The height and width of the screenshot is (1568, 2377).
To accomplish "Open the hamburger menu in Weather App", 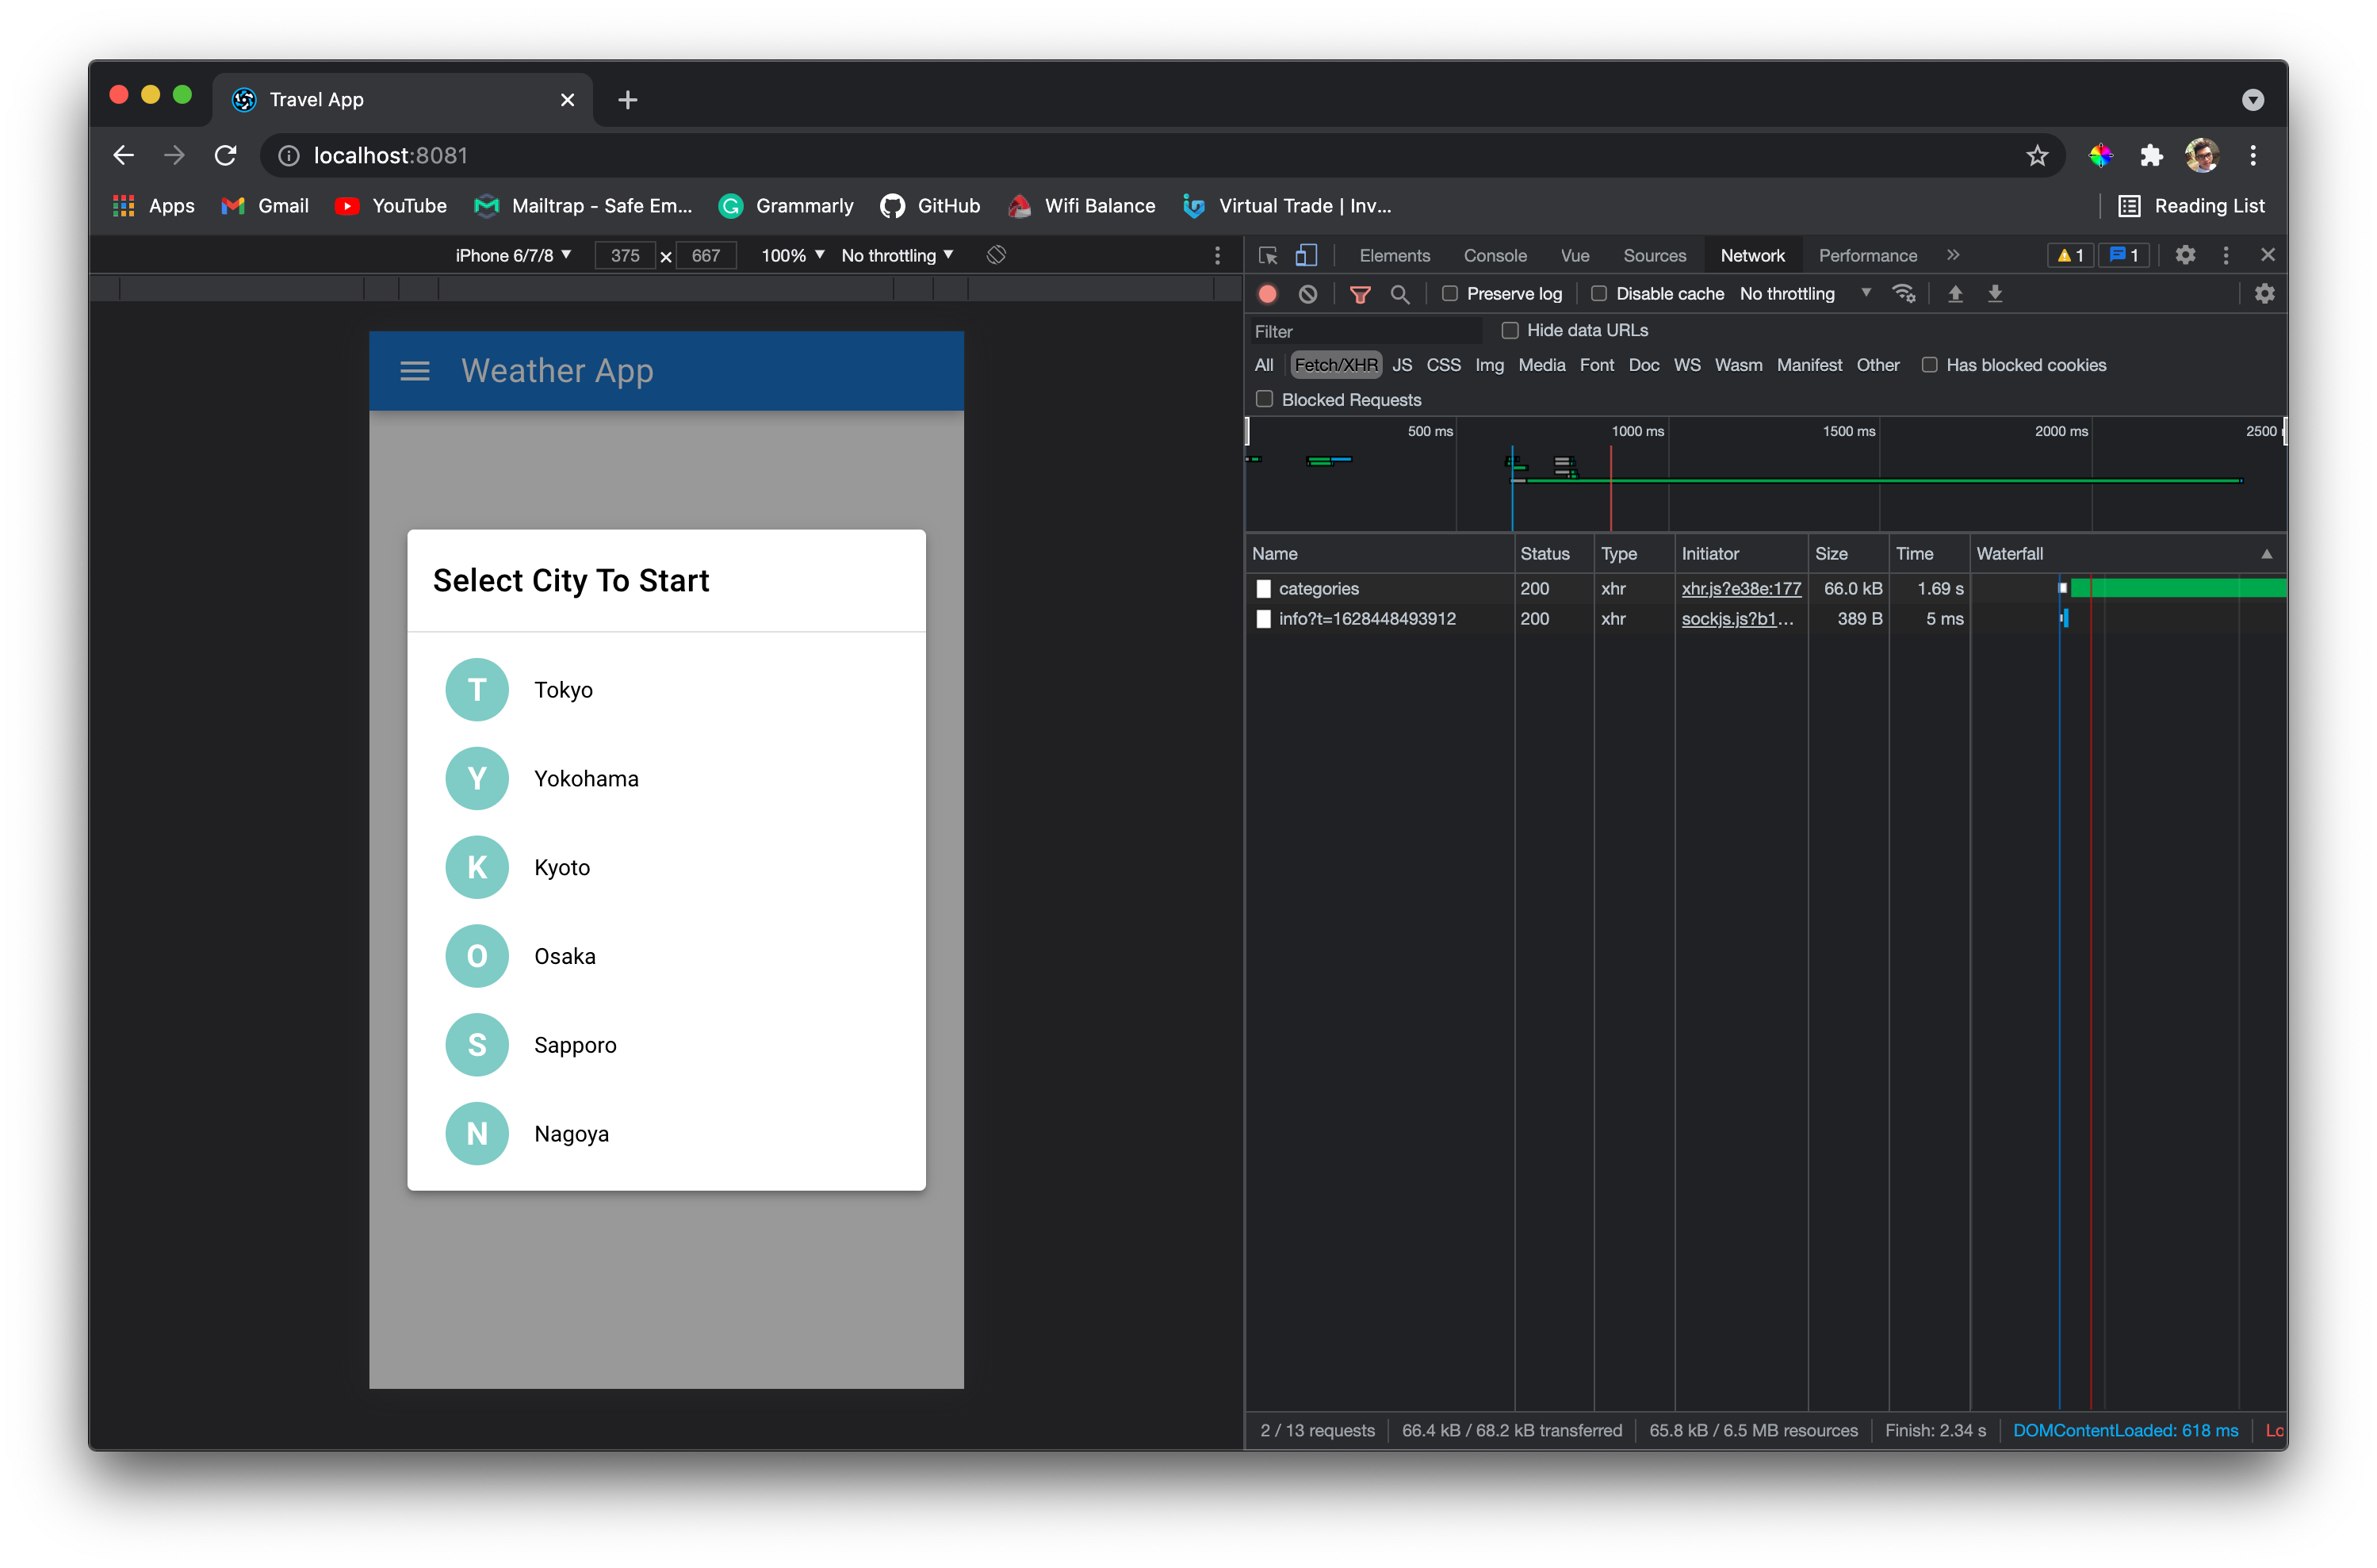I will (415, 371).
